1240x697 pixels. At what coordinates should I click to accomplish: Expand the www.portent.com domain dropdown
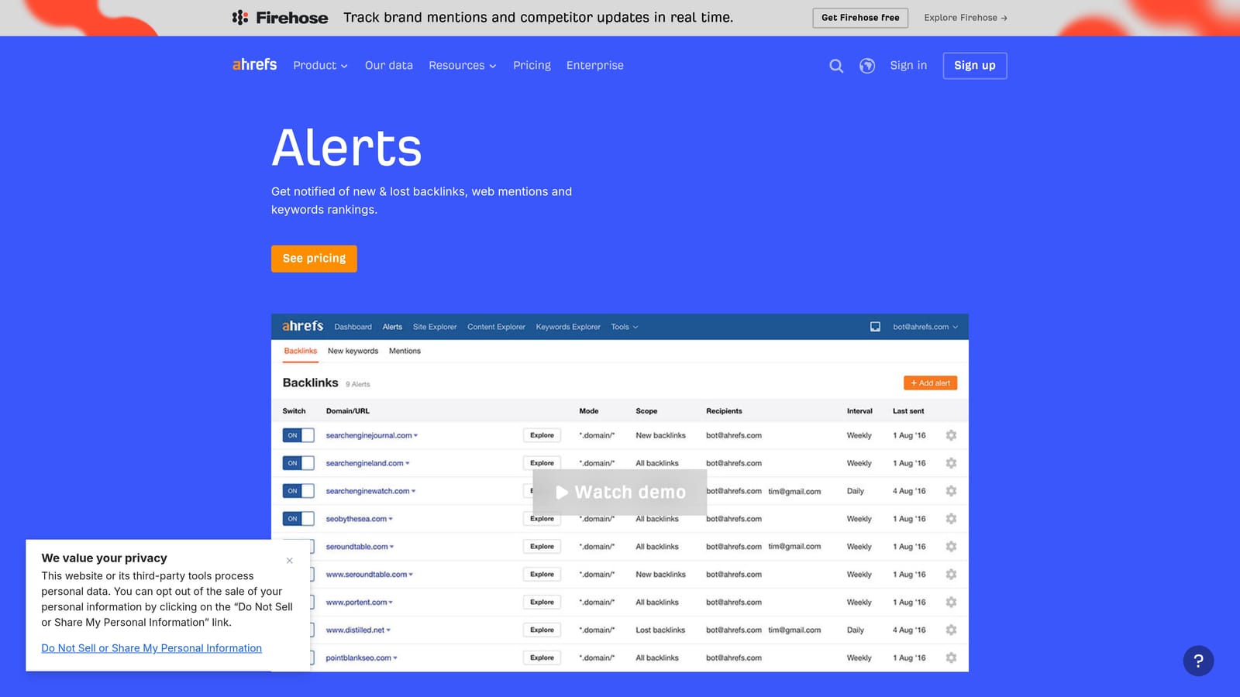[x=391, y=603]
